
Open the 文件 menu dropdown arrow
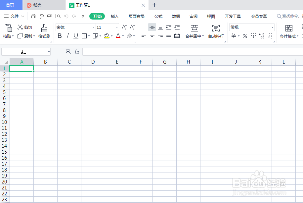click(22, 16)
